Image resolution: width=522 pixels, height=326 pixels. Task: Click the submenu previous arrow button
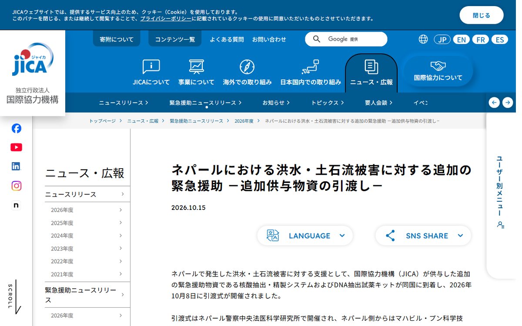click(494, 103)
